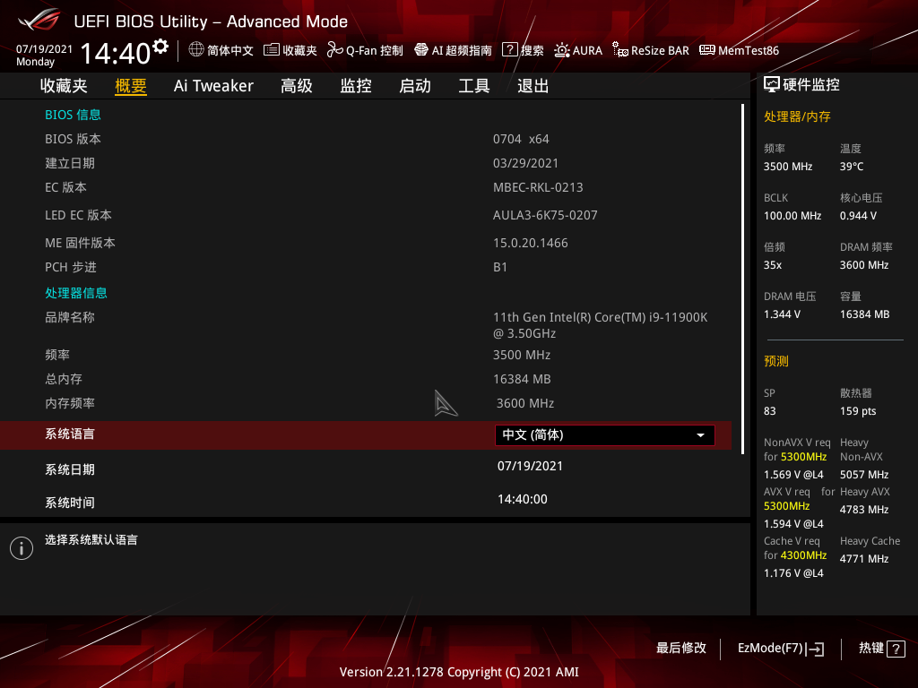Click the 搜索 question mark icon
The height and width of the screenshot is (688, 918).
[510, 50]
